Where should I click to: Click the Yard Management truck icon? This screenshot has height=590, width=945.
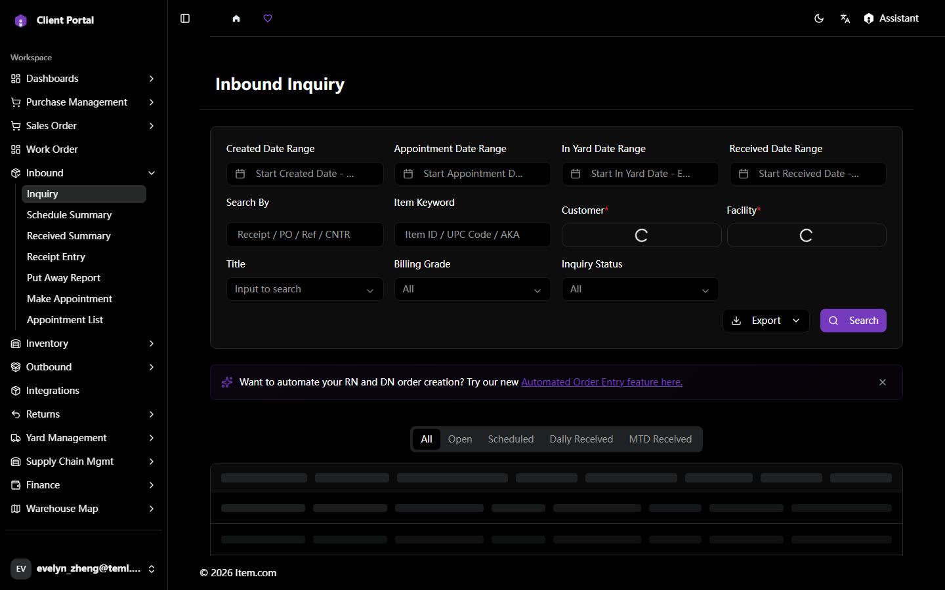click(x=16, y=438)
